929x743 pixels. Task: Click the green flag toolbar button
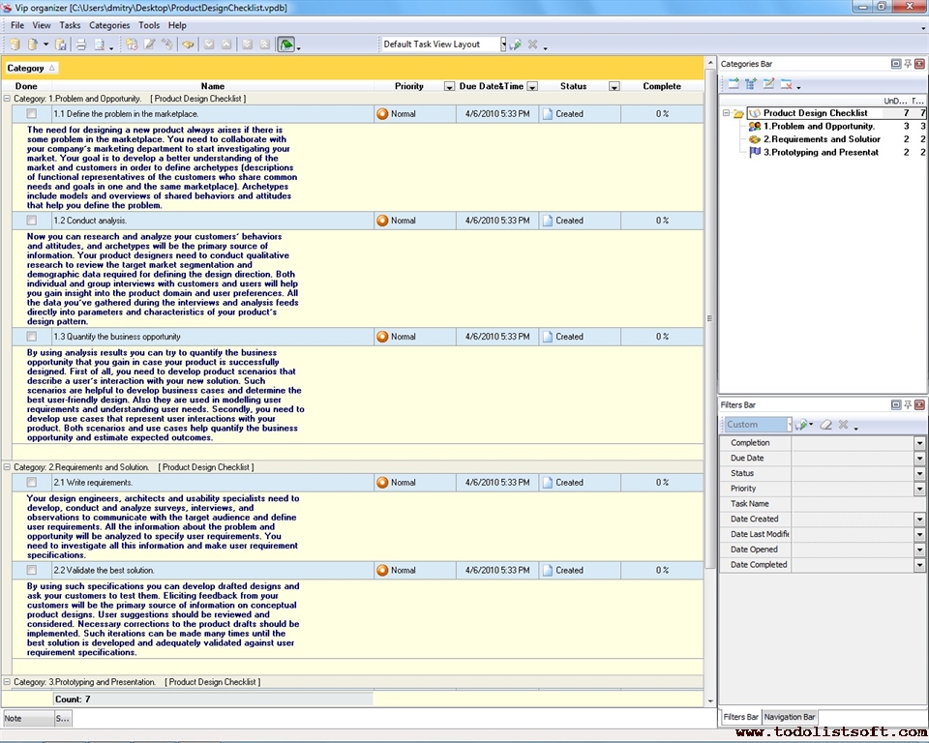[x=285, y=45]
